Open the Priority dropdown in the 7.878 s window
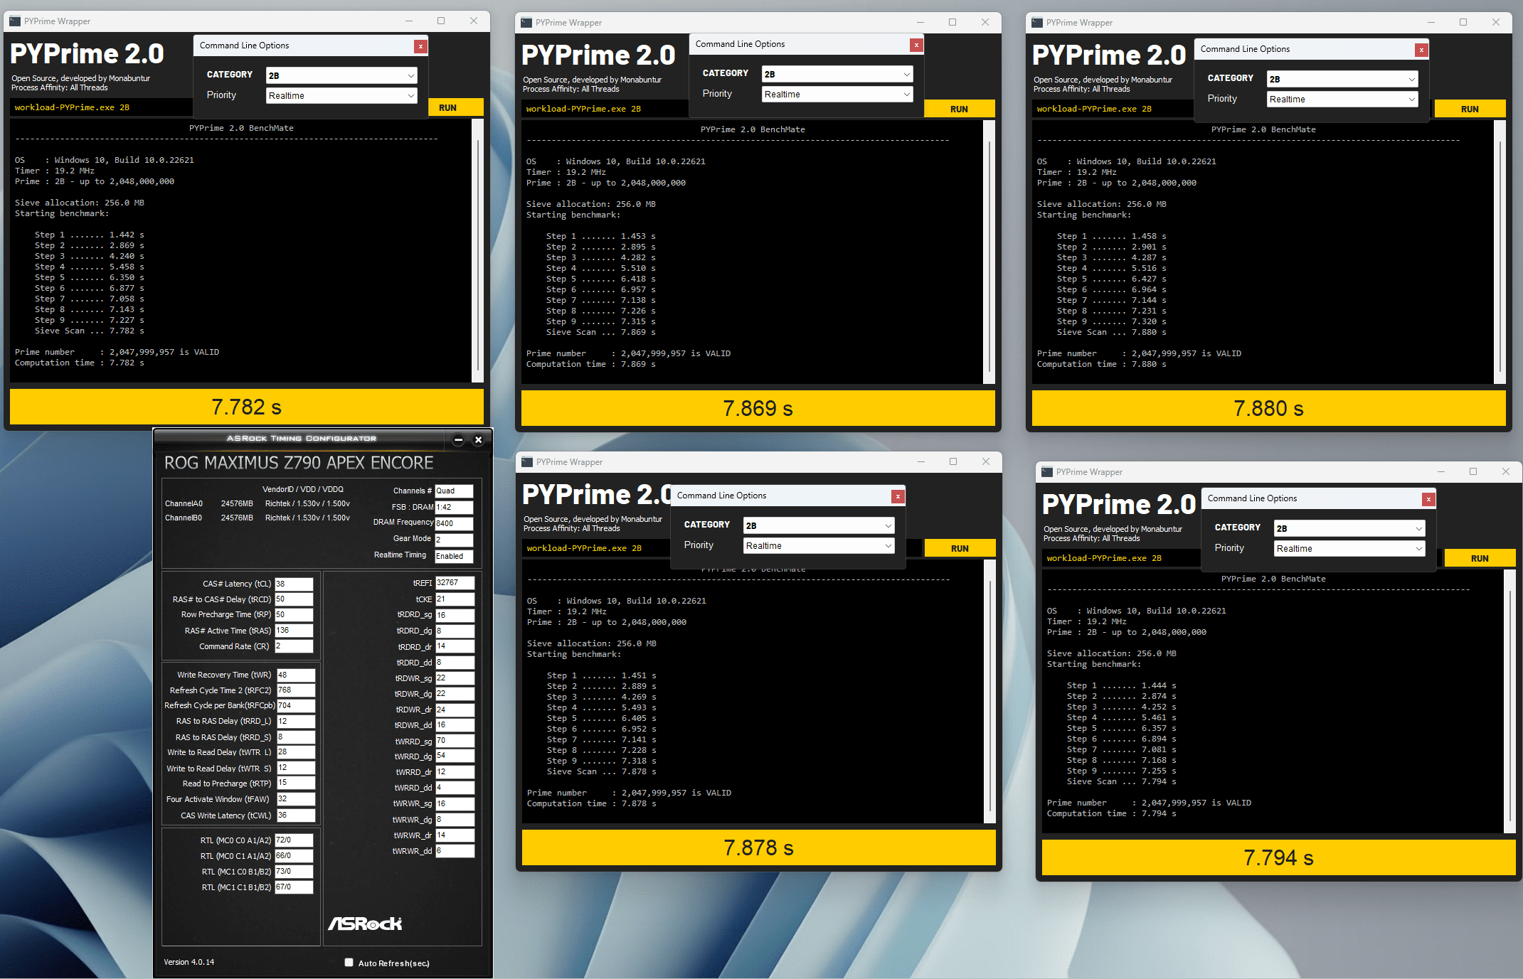This screenshot has height=979, width=1523. pos(819,545)
